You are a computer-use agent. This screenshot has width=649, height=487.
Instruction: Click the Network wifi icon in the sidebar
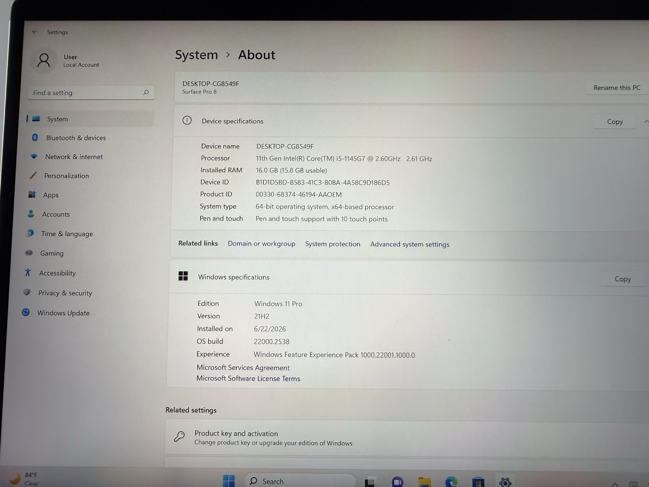coord(34,156)
